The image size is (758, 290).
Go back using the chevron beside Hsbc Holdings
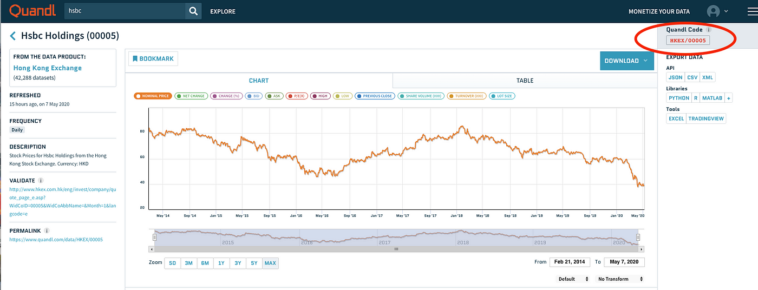click(13, 36)
